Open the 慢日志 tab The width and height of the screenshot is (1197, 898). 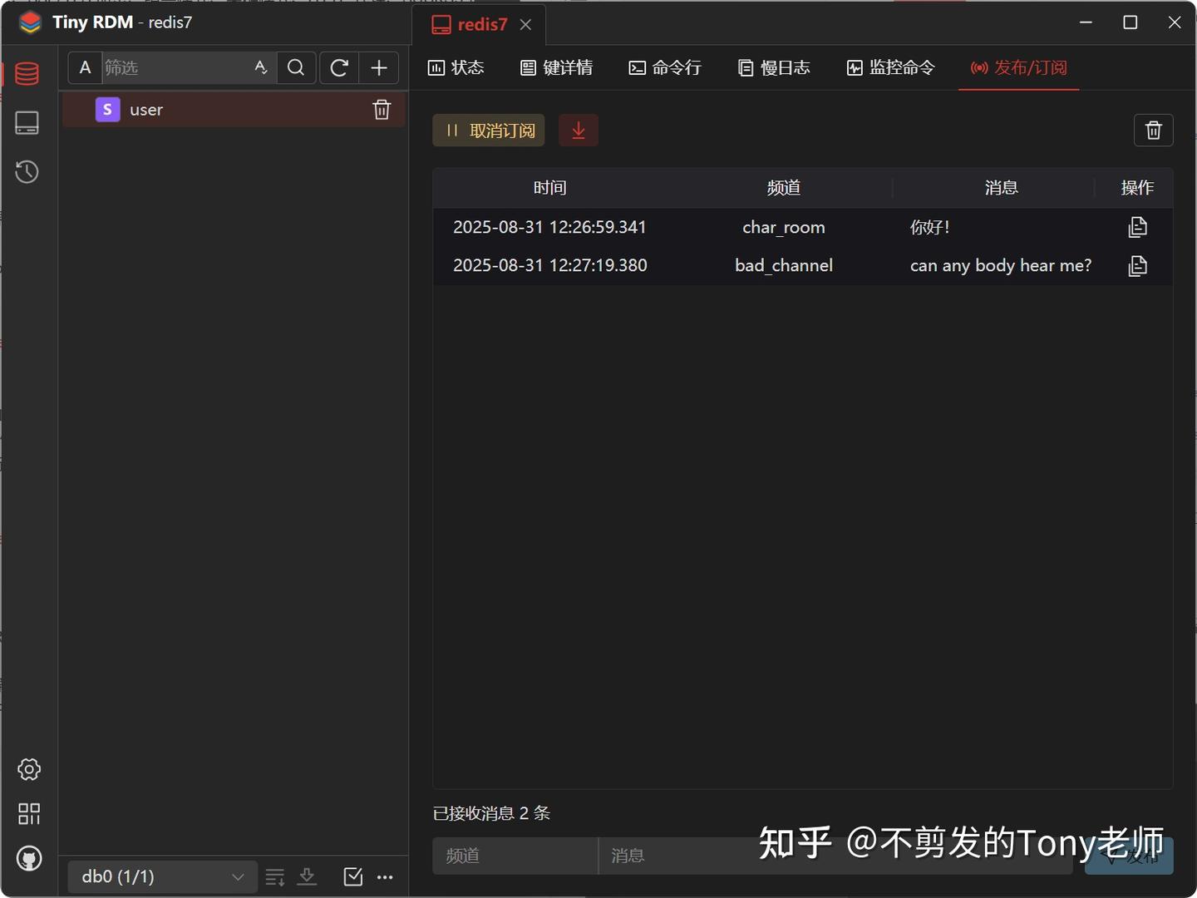[x=774, y=67]
